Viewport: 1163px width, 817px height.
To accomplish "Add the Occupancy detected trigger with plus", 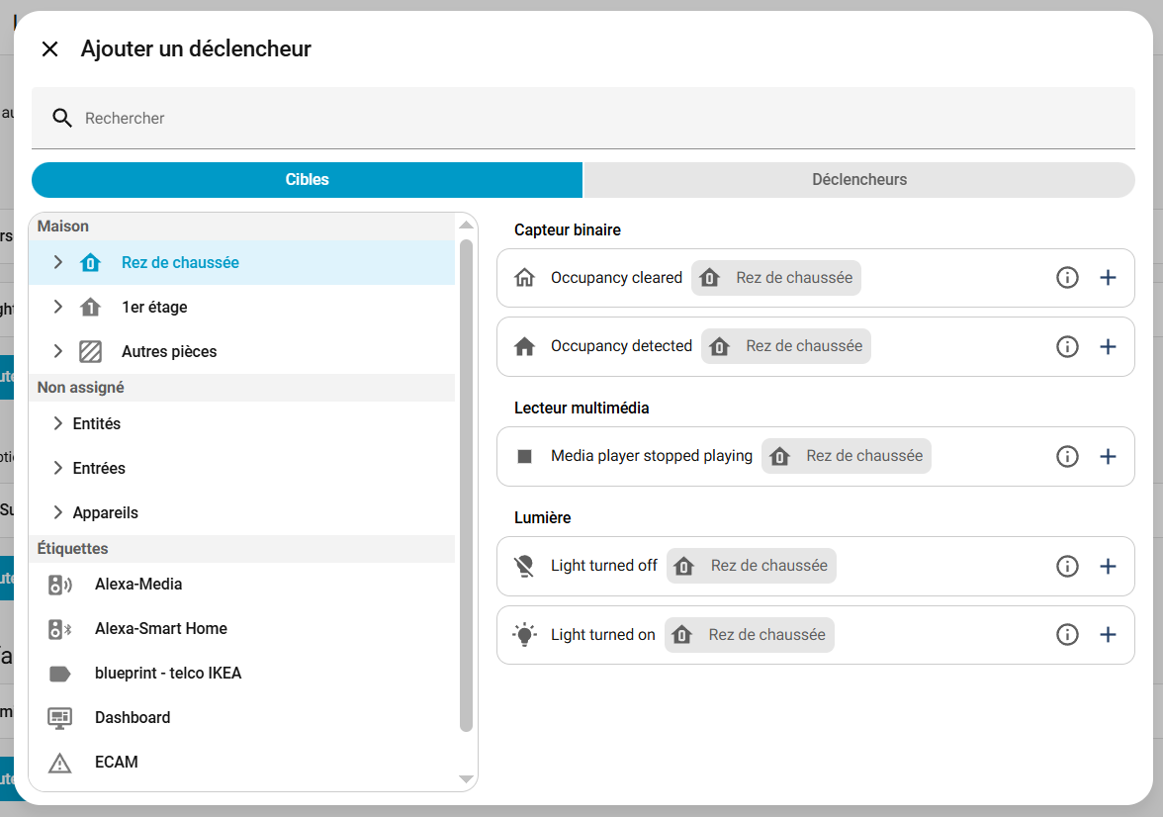I will [1108, 346].
